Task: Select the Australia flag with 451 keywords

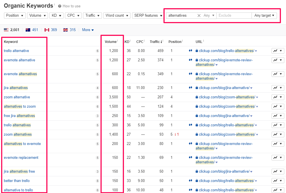Action: point(28,30)
